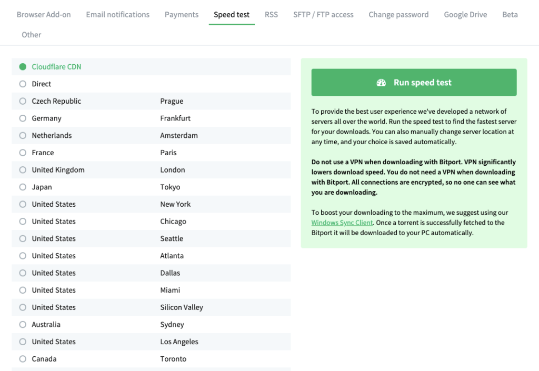Select the Cloudflare CDN radio button
Viewport: 539px width, 371px height.
(x=23, y=67)
